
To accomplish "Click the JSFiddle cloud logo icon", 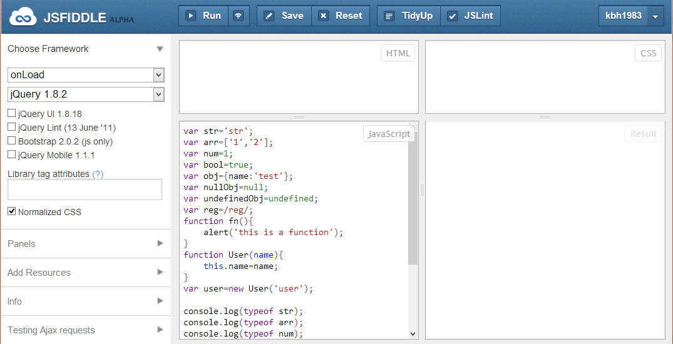I will coord(23,17).
